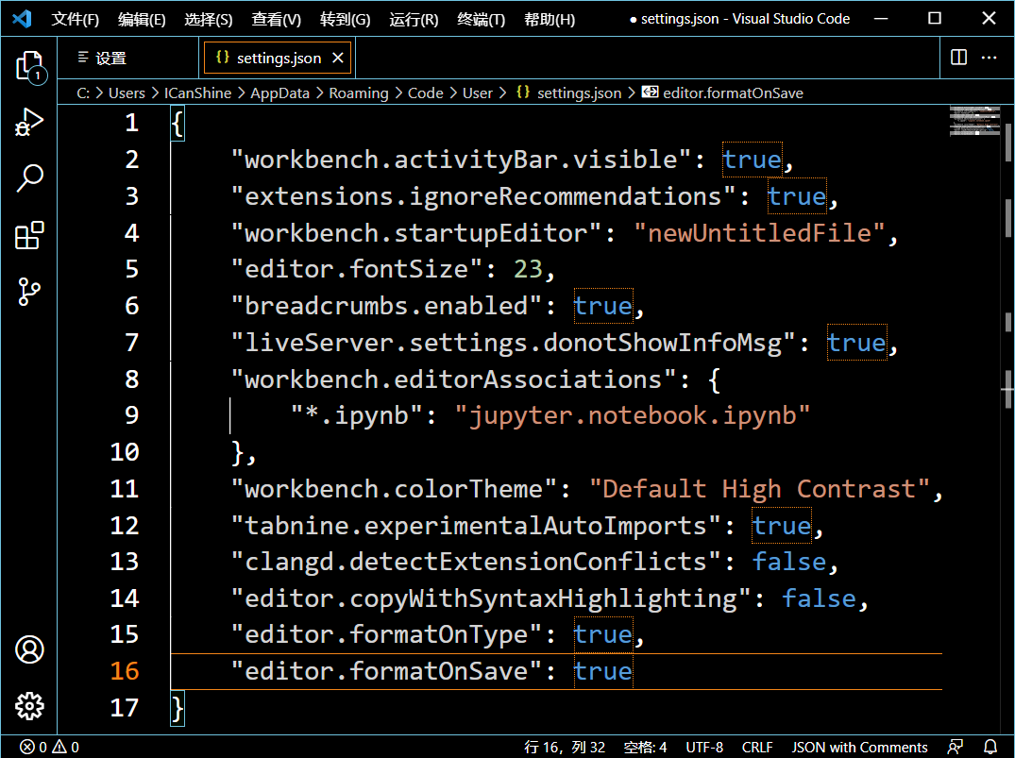The height and width of the screenshot is (758, 1015).
Task: Click closing brace on line 17
Action: (178, 708)
